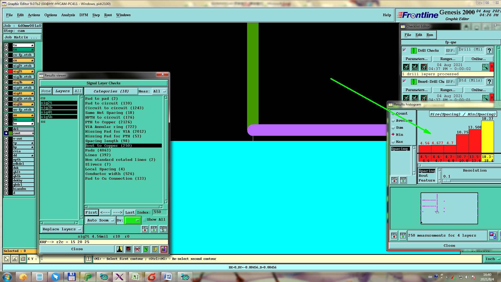Open Job Matrix button
The width and height of the screenshot is (501, 282).
pyautogui.click(x=22, y=37)
